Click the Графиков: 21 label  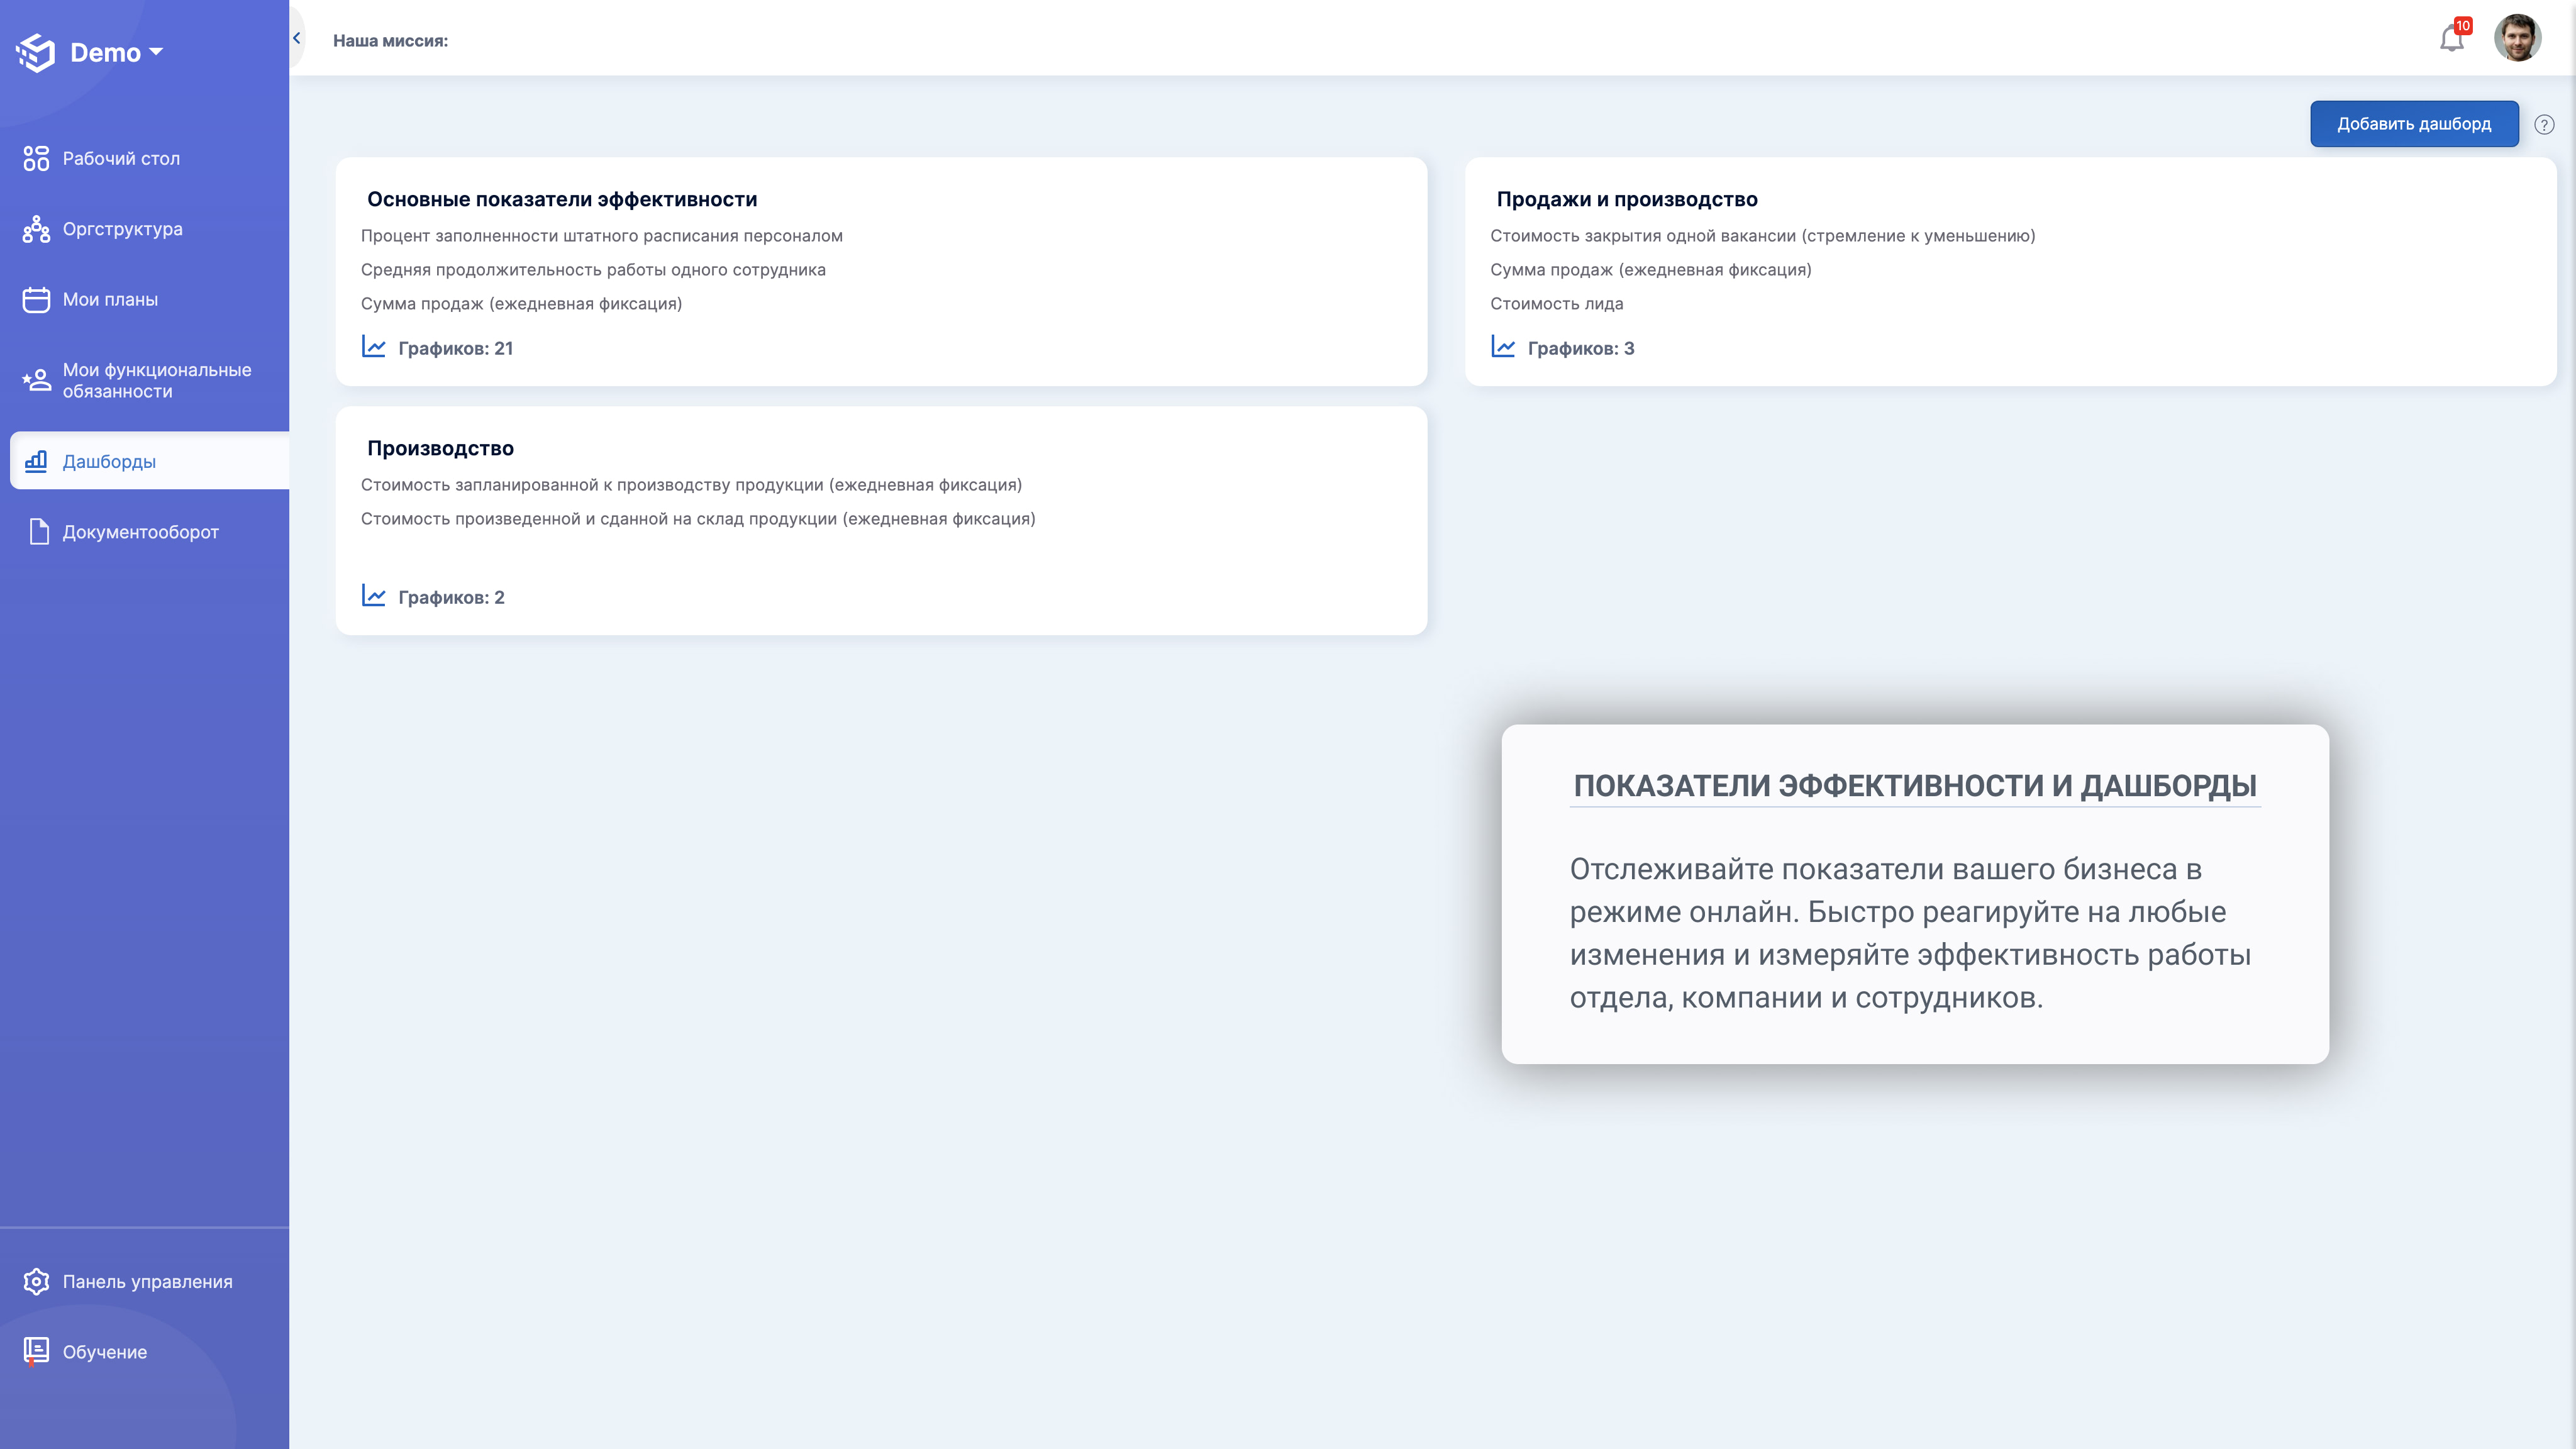(x=455, y=348)
